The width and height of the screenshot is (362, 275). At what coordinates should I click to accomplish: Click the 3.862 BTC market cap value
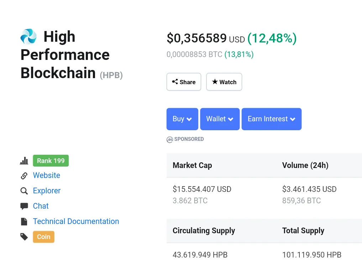coord(190,200)
